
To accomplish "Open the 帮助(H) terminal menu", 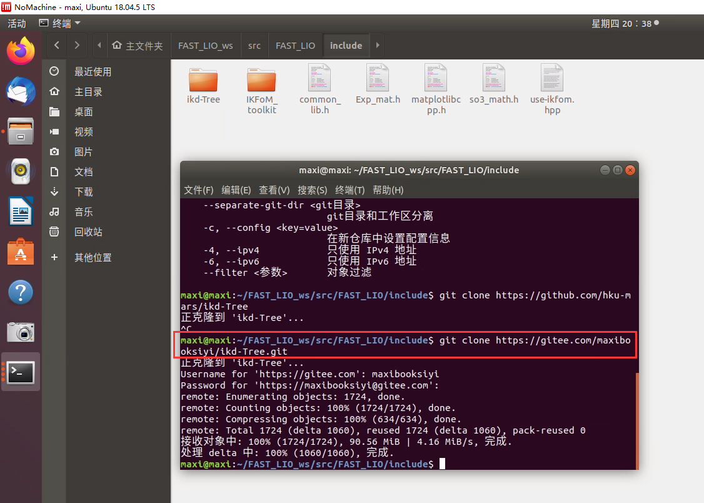I will pyautogui.click(x=388, y=190).
